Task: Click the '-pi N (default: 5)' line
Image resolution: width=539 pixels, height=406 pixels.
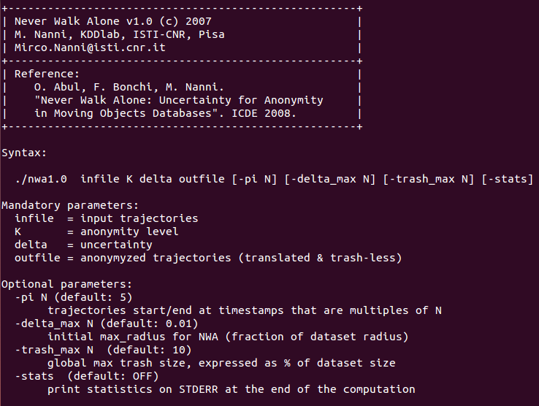Action: tap(74, 297)
